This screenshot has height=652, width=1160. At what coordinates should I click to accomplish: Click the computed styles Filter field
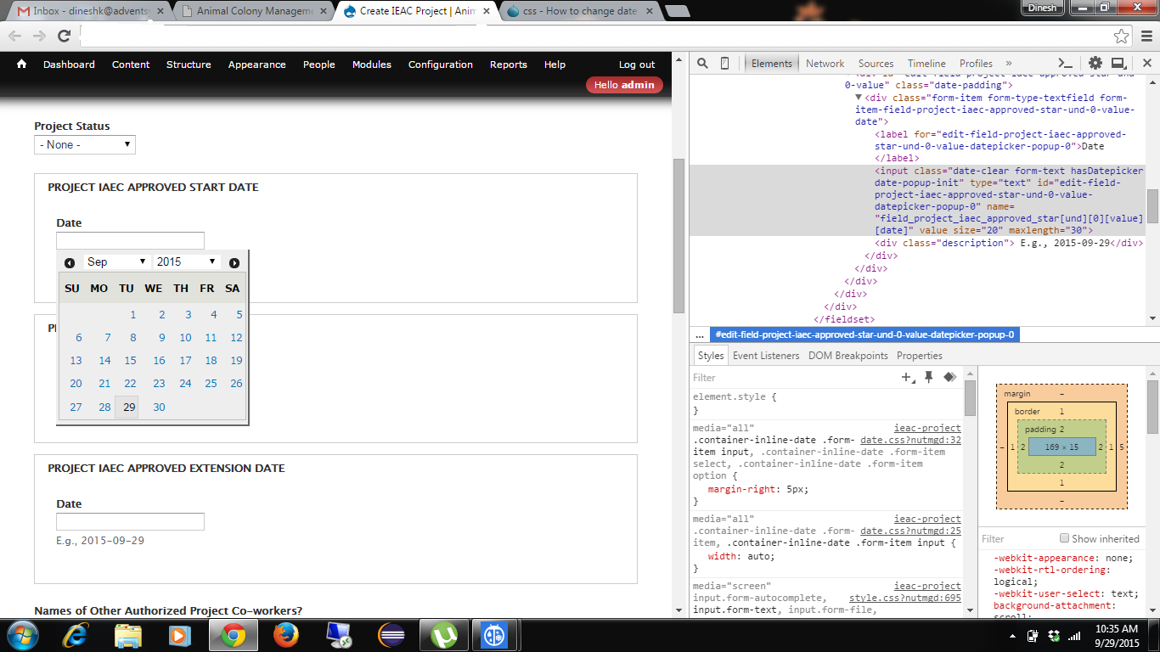pyautogui.click(x=1017, y=538)
